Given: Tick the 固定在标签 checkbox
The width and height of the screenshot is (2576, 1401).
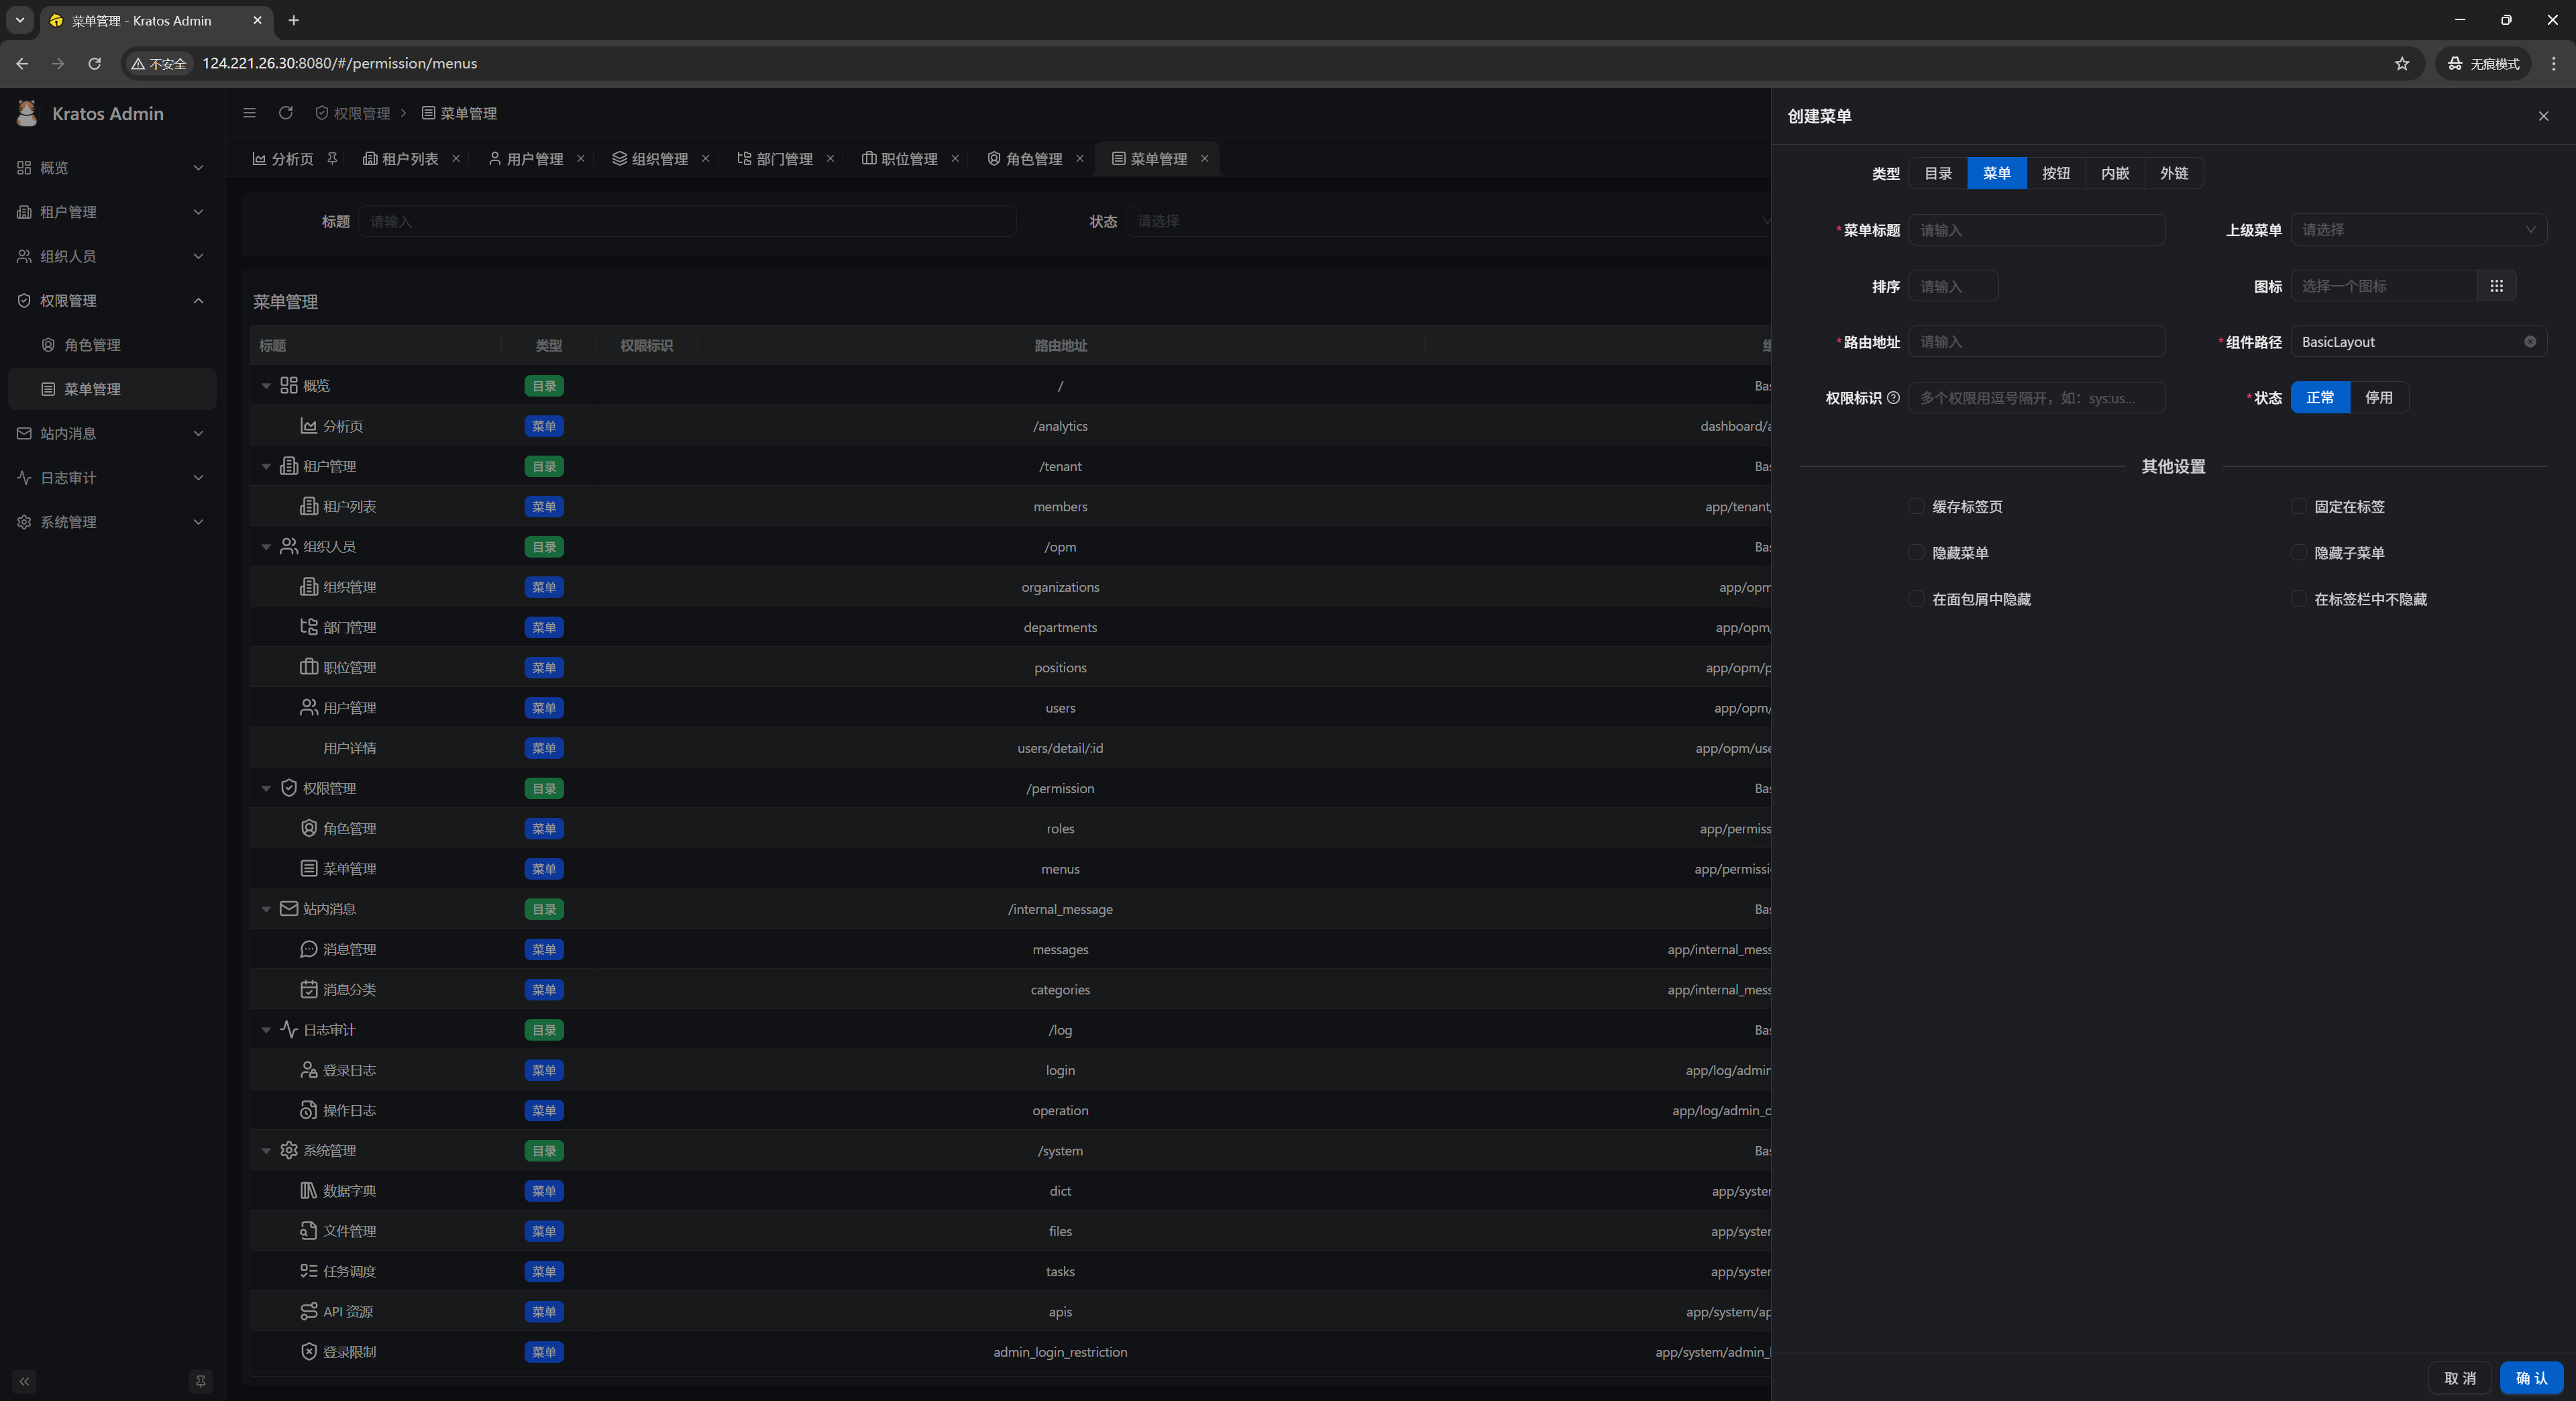Looking at the screenshot, I should [2298, 506].
